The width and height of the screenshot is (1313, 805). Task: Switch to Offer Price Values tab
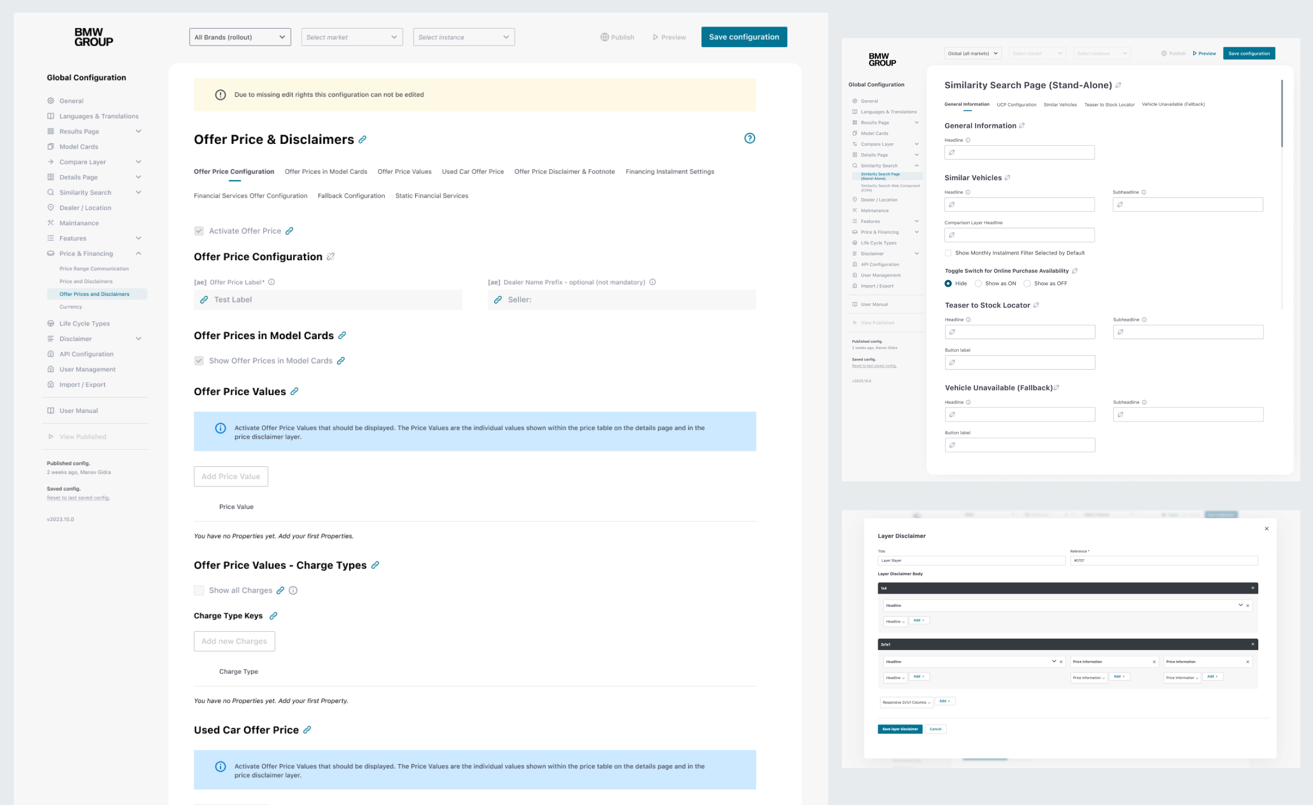(404, 172)
